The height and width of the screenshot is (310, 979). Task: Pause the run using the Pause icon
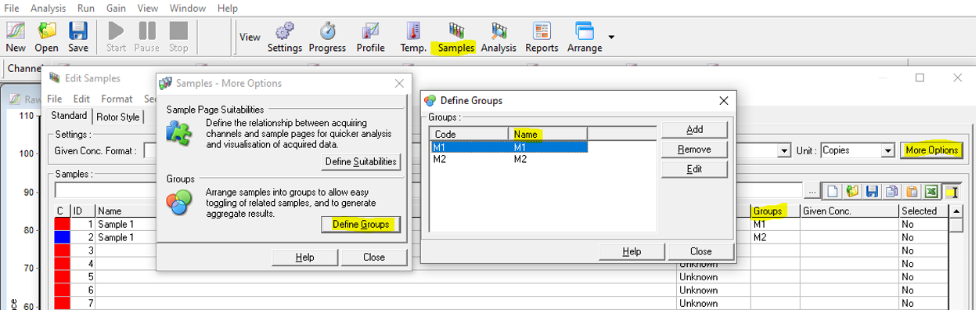coord(147,37)
